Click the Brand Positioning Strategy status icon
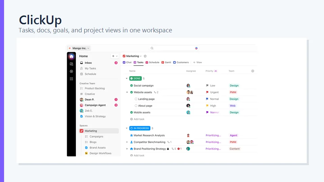This screenshot has height=182, width=324. tap(131, 149)
